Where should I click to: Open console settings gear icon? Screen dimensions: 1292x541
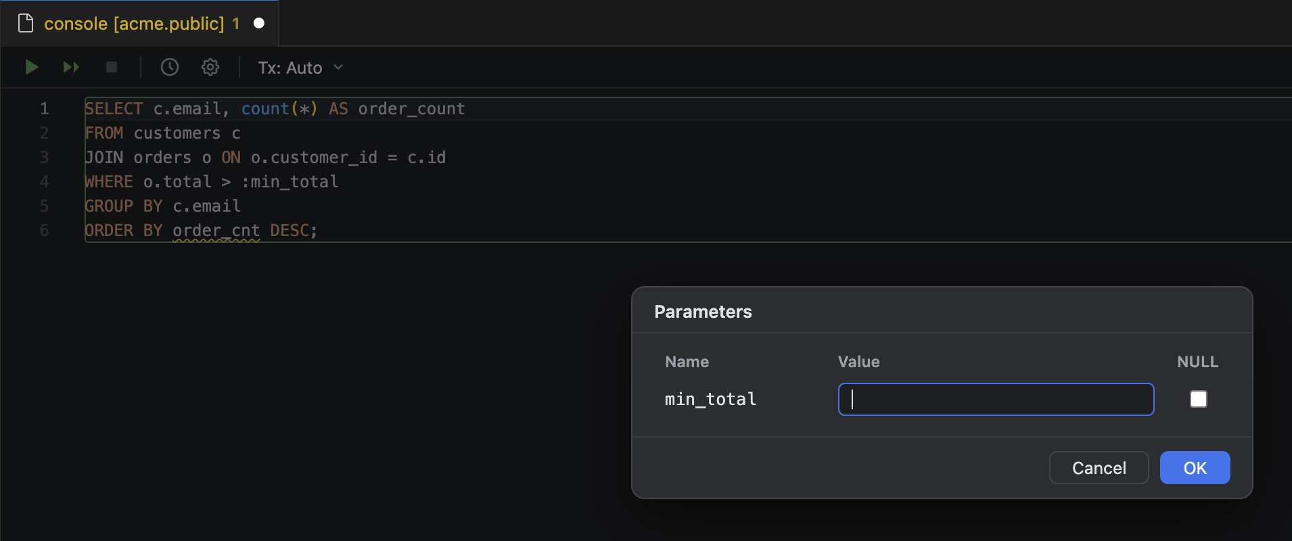click(x=210, y=67)
